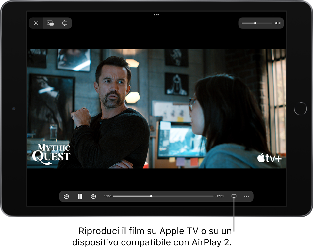Close the video player
The width and height of the screenshot is (313, 249).
point(36,23)
